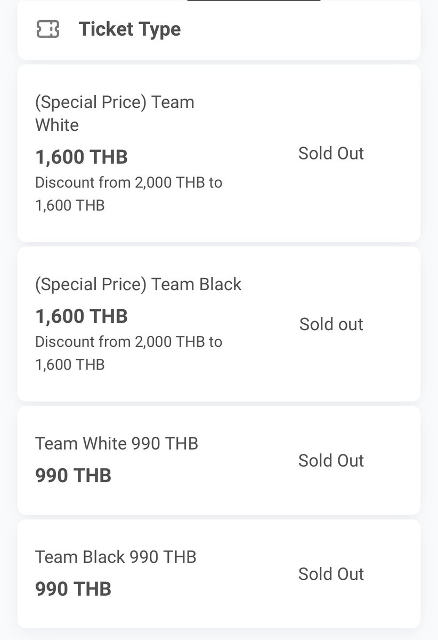This screenshot has width=438, height=640.
Task: Tap the bold 990 THB under Team Black
Action: pos(73,589)
